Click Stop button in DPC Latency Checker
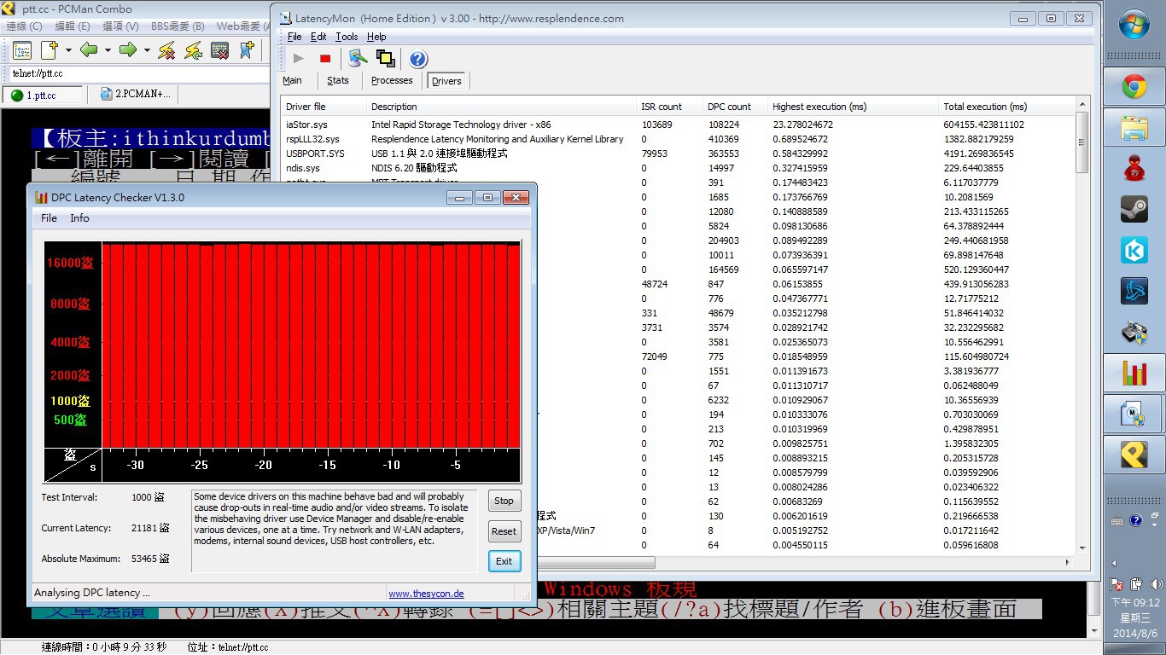The width and height of the screenshot is (1166, 655). (504, 501)
